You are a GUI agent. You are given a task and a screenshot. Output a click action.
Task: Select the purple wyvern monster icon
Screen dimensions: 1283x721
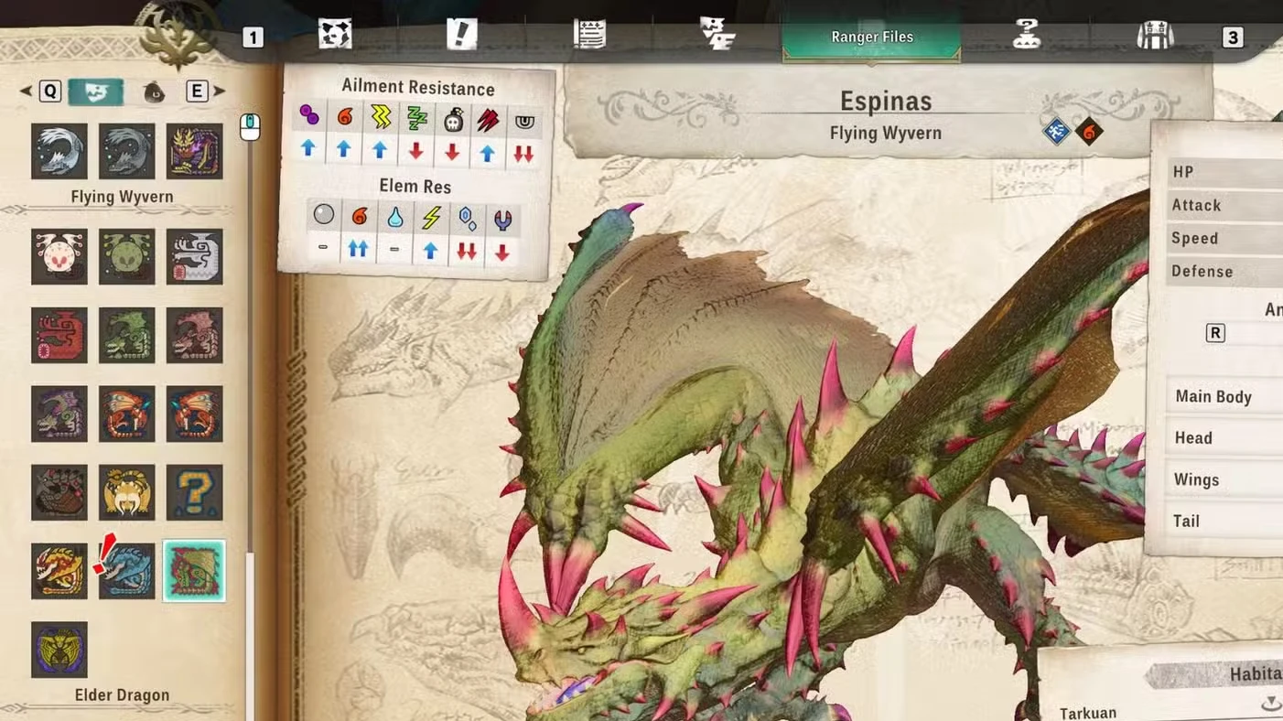pos(59,414)
